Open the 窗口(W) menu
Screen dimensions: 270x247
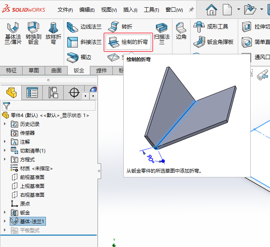pos(174,10)
